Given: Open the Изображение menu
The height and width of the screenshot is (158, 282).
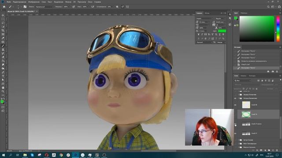Looking at the screenshot, I should pyautogui.click(x=34, y=2).
